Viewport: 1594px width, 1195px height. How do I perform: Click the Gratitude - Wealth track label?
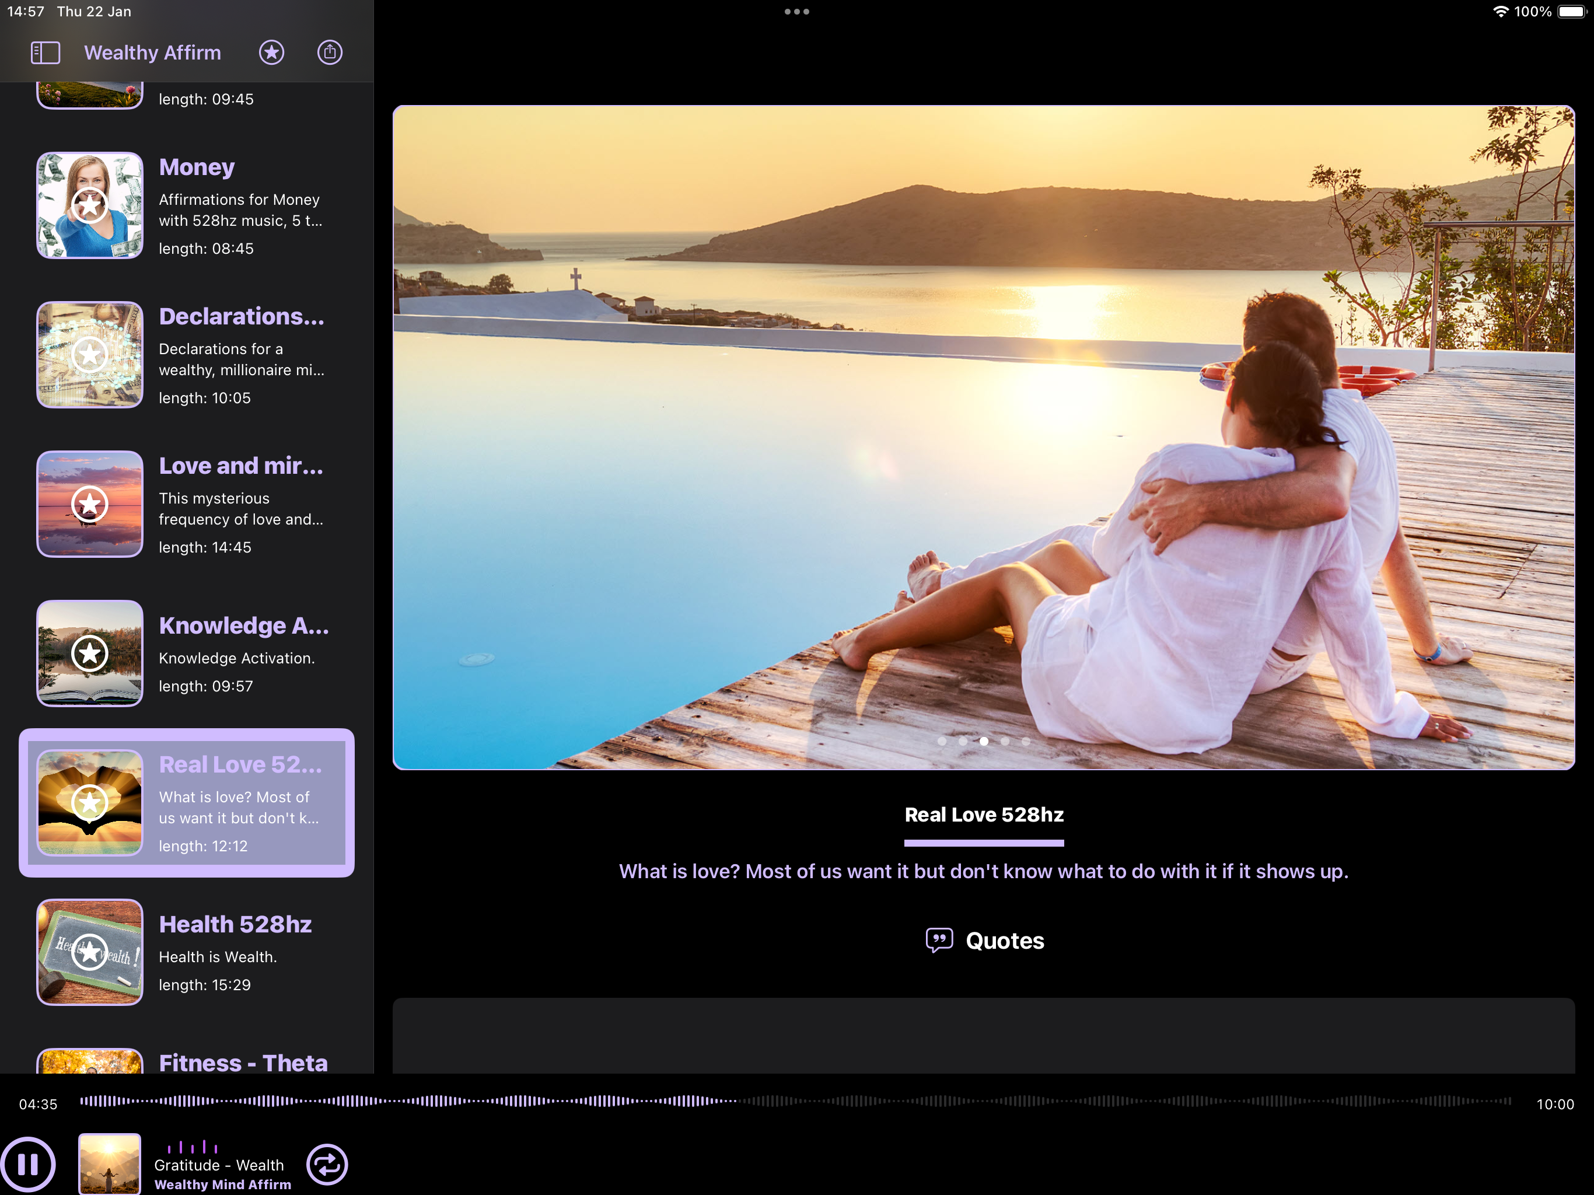[x=219, y=1165]
